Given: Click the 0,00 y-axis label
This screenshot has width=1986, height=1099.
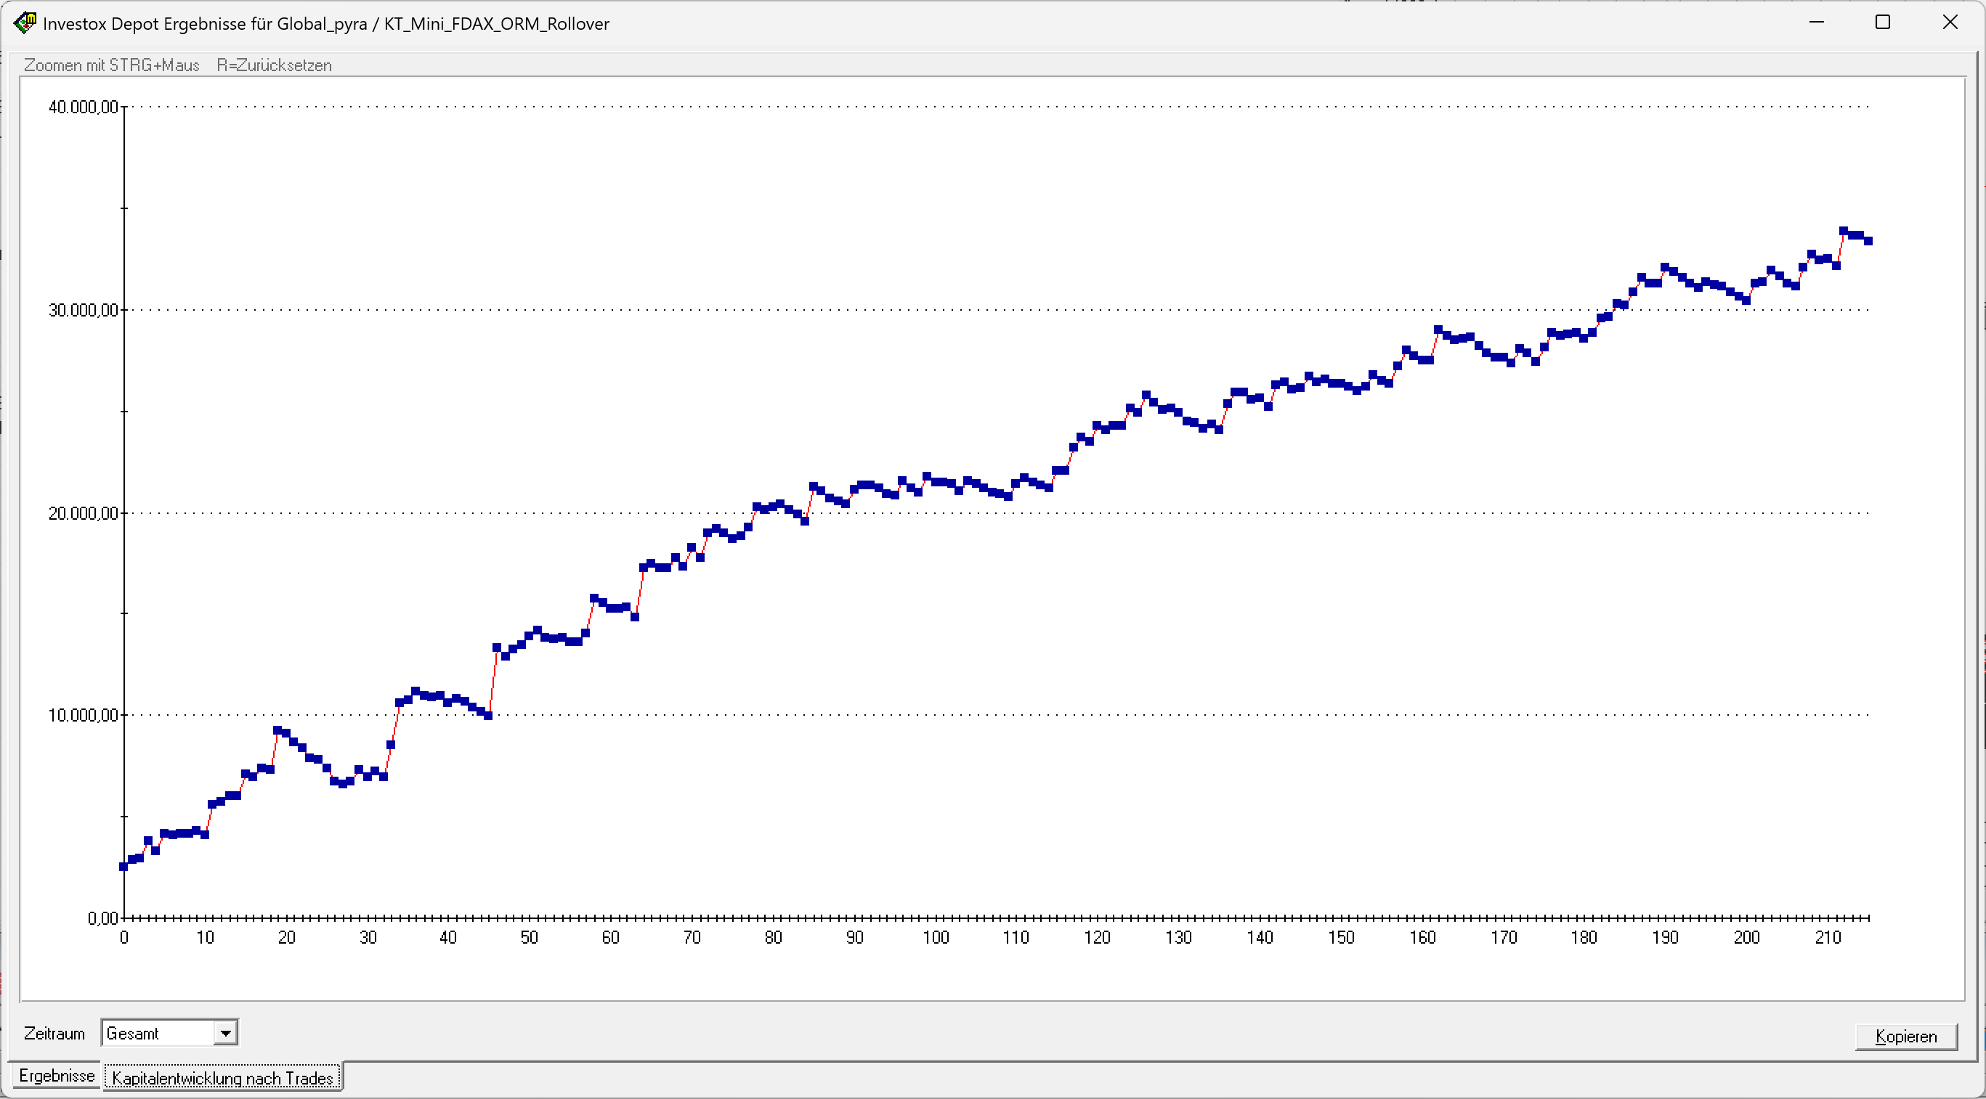Looking at the screenshot, I should click(x=102, y=919).
